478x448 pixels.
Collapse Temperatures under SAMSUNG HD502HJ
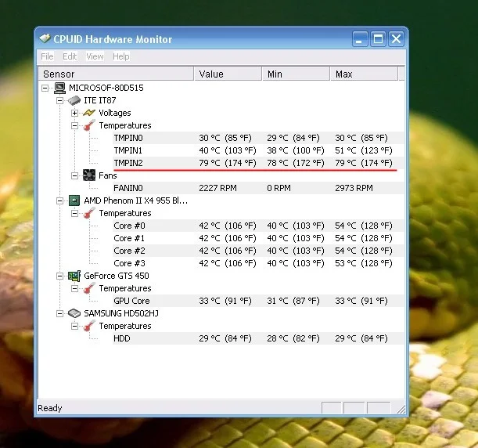coord(74,327)
